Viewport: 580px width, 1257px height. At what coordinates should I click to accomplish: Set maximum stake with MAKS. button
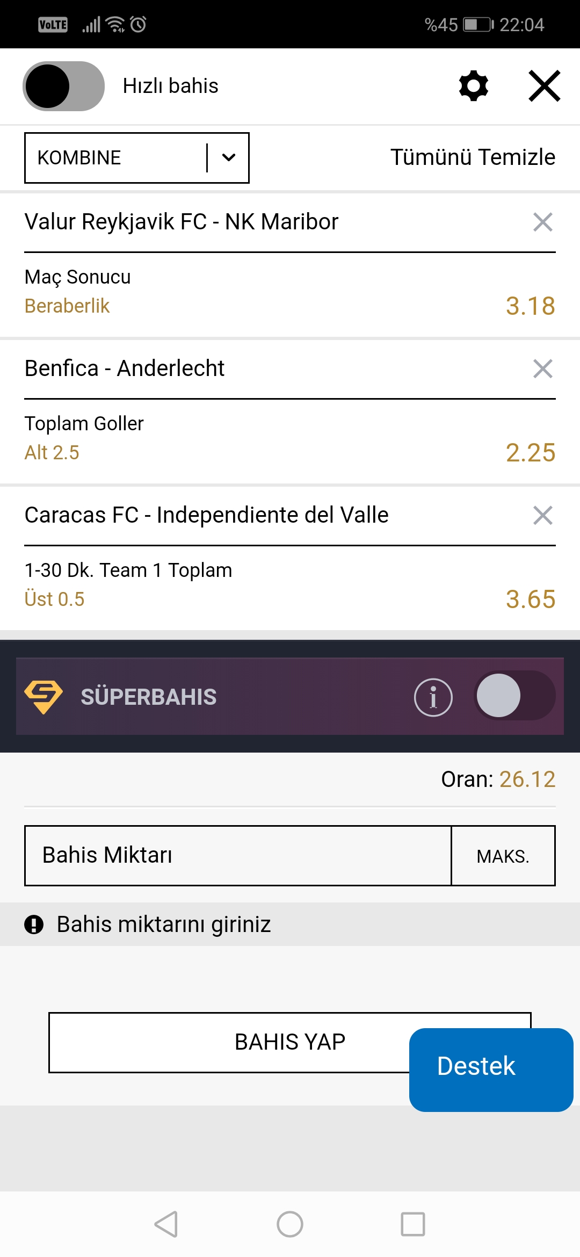(503, 856)
